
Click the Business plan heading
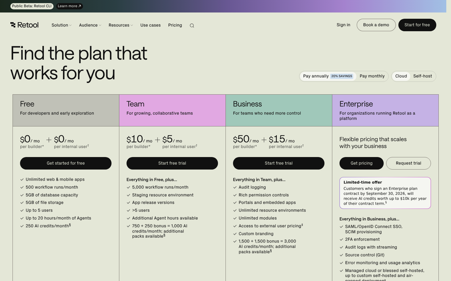pyautogui.click(x=247, y=104)
